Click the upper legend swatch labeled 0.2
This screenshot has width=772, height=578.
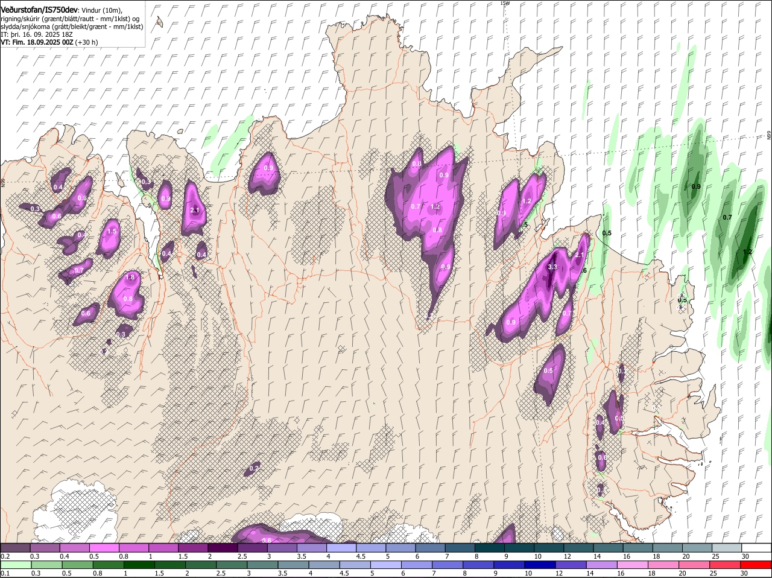(x=15, y=547)
